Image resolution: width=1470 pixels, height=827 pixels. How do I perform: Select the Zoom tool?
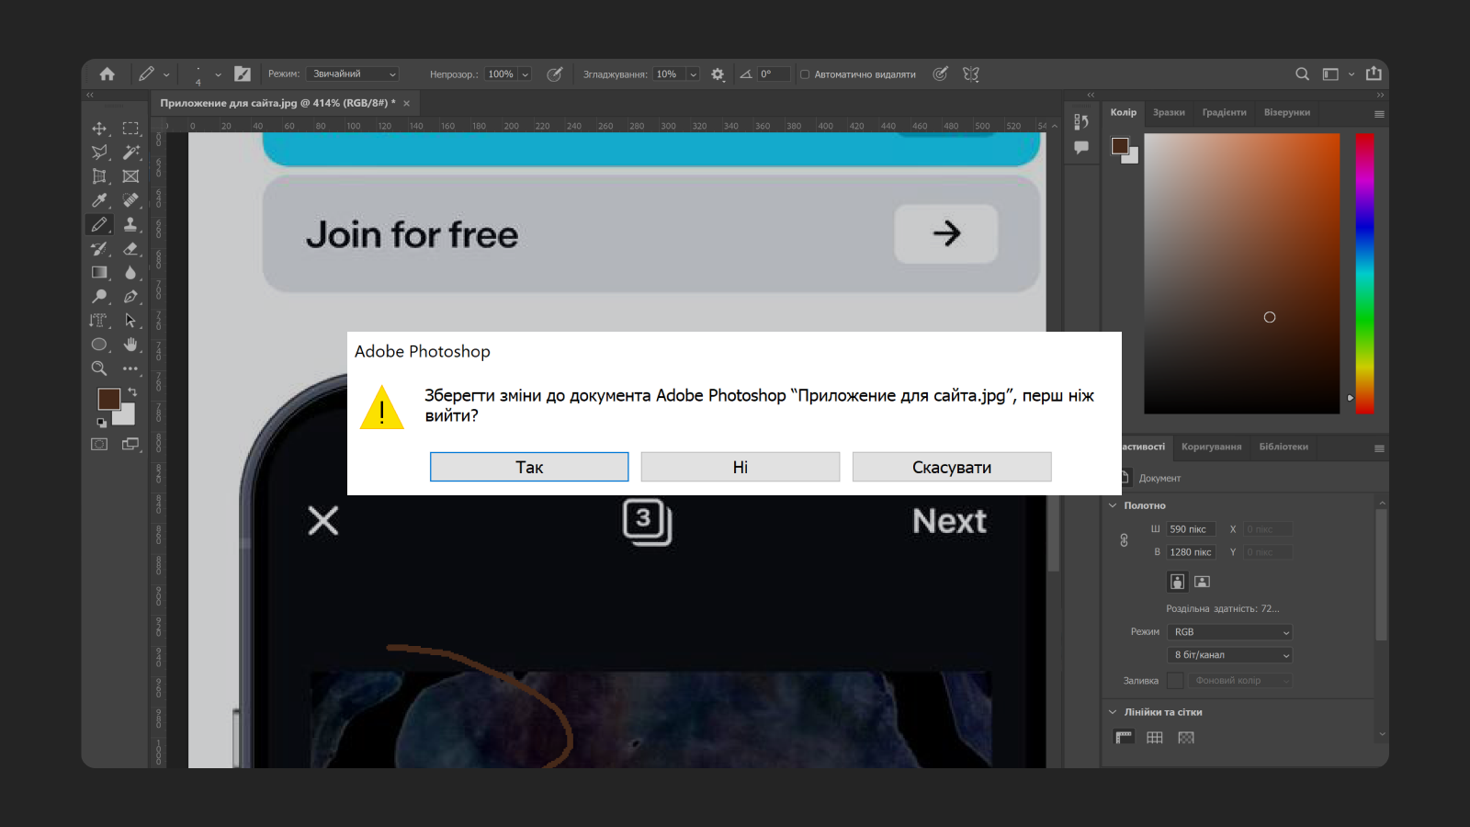pyautogui.click(x=100, y=366)
